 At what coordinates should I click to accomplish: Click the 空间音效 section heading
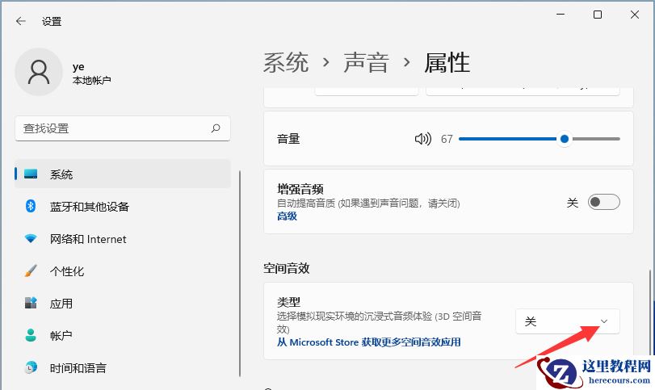pyautogui.click(x=287, y=268)
